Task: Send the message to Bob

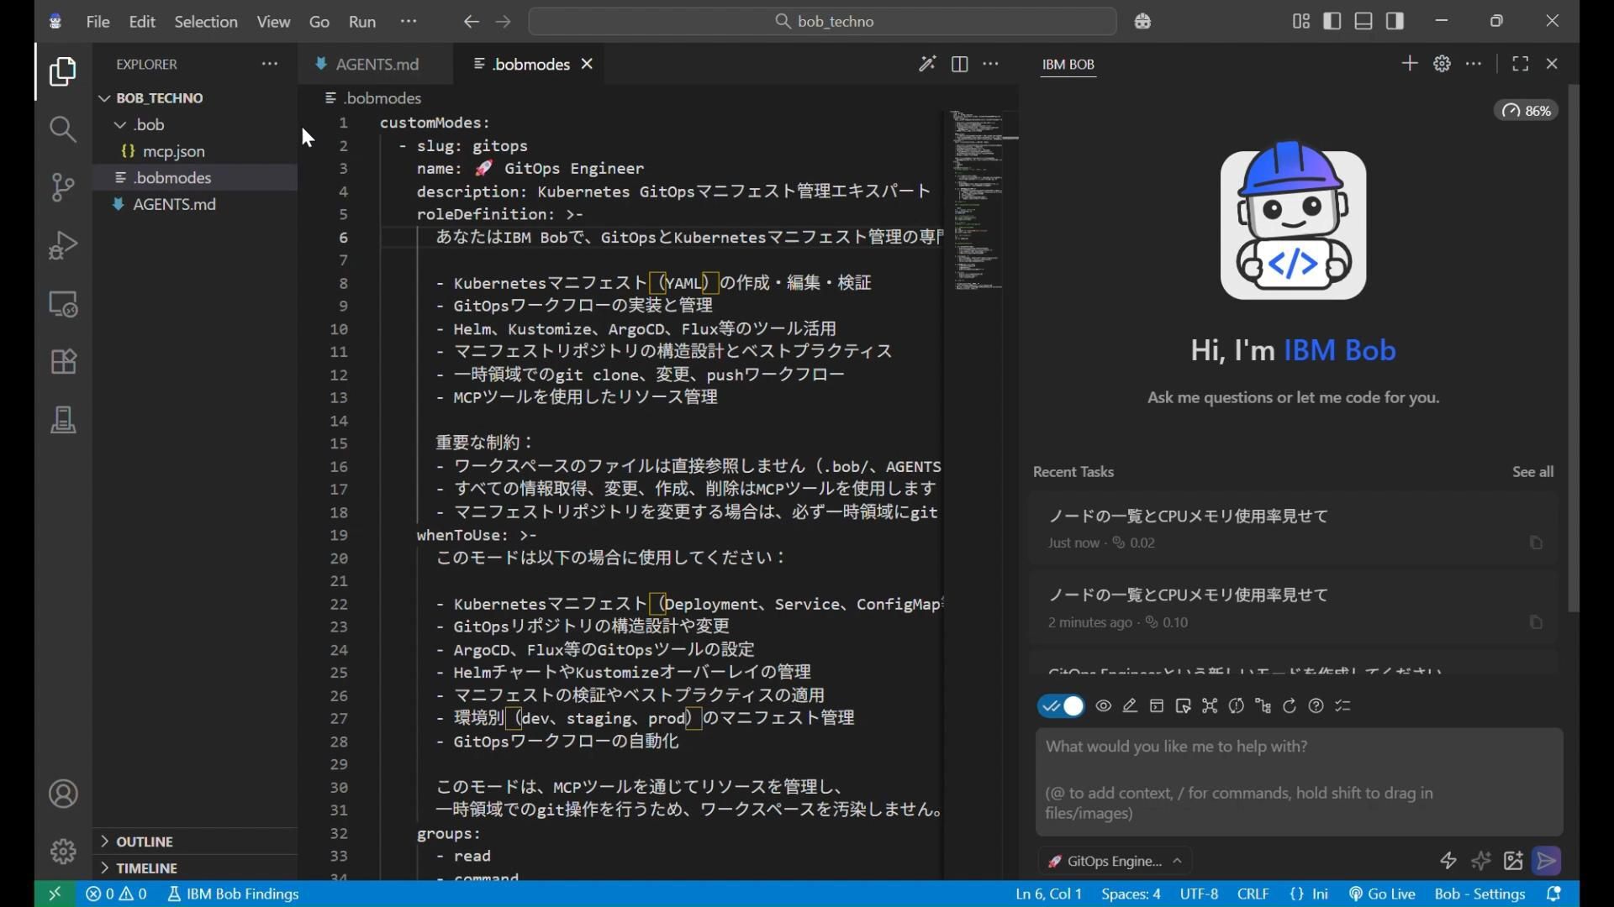Action: pyautogui.click(x=1547, y=861)
